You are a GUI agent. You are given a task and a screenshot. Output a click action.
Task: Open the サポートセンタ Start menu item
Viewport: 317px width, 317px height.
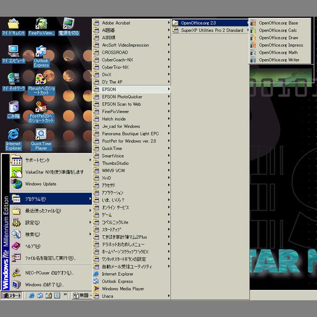(x=51, y=160)
